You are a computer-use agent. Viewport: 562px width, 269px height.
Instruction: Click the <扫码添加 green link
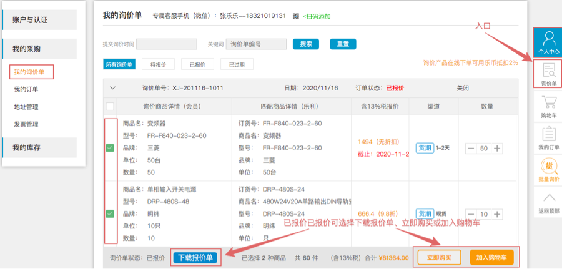(317, 16)
